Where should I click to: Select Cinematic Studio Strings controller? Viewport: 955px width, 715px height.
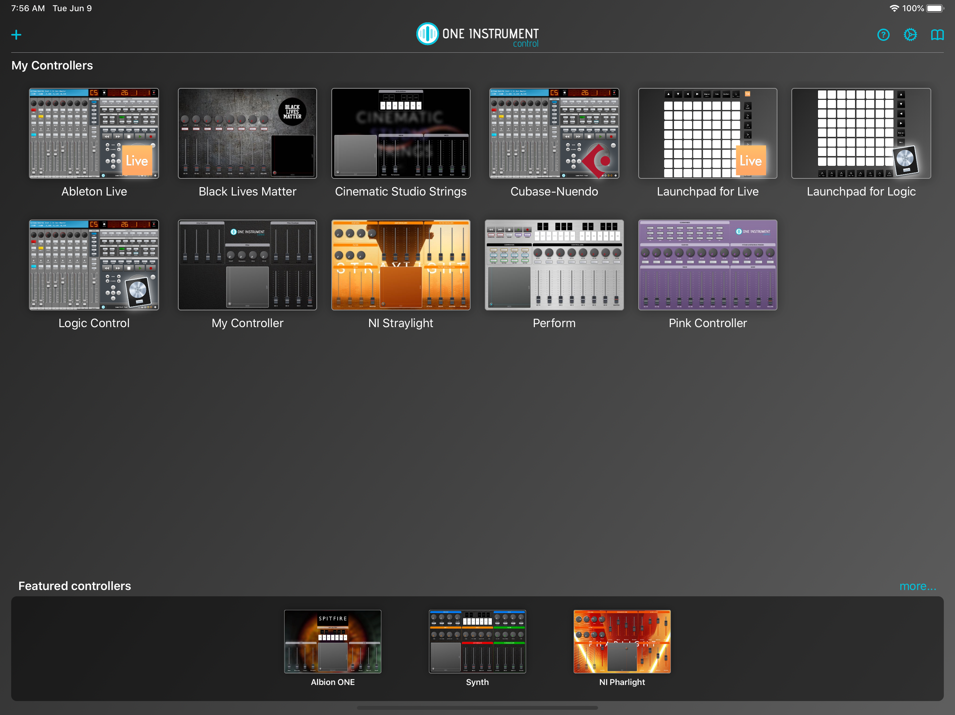401,133
